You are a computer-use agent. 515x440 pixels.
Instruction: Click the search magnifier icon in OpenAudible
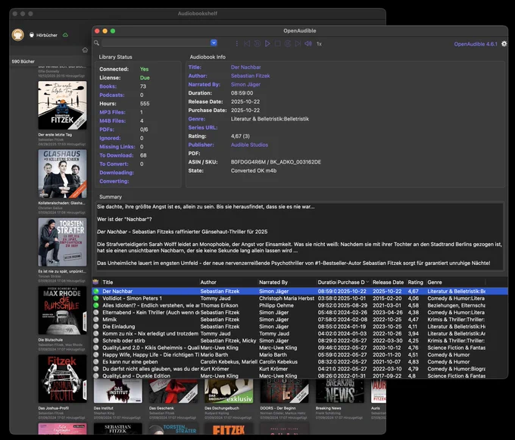pyautogui.click(x=97, y=42)
